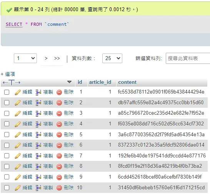210x194 pixels.
Task: Click content cell db97affc559e82a4c49375cc0bb15d60
Action: coord(161,102)
